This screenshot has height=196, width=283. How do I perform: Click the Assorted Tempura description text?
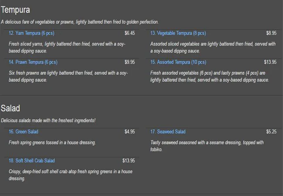pyautogui.click(x=209, y=76)
